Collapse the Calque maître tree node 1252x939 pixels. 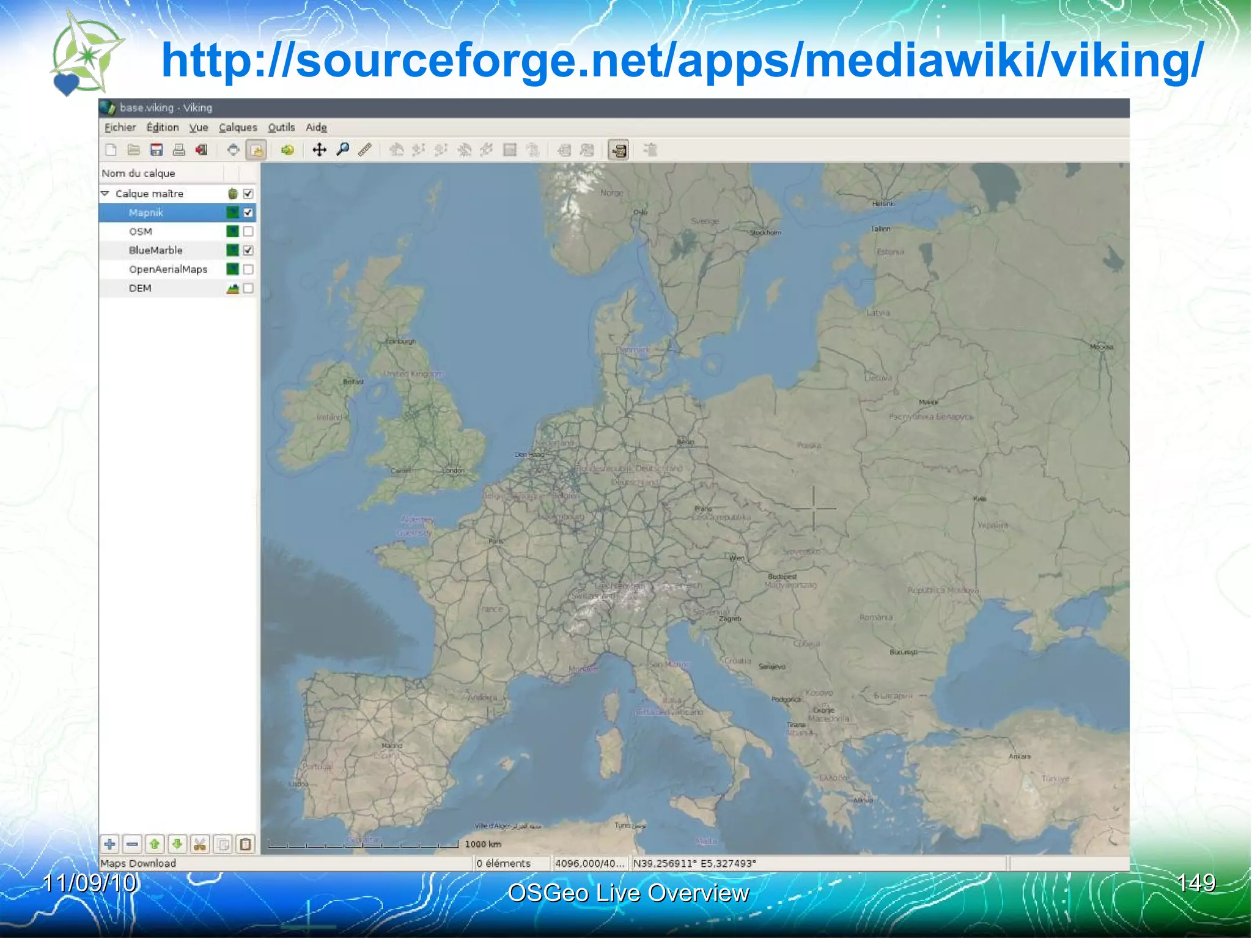tap(105, 194)
